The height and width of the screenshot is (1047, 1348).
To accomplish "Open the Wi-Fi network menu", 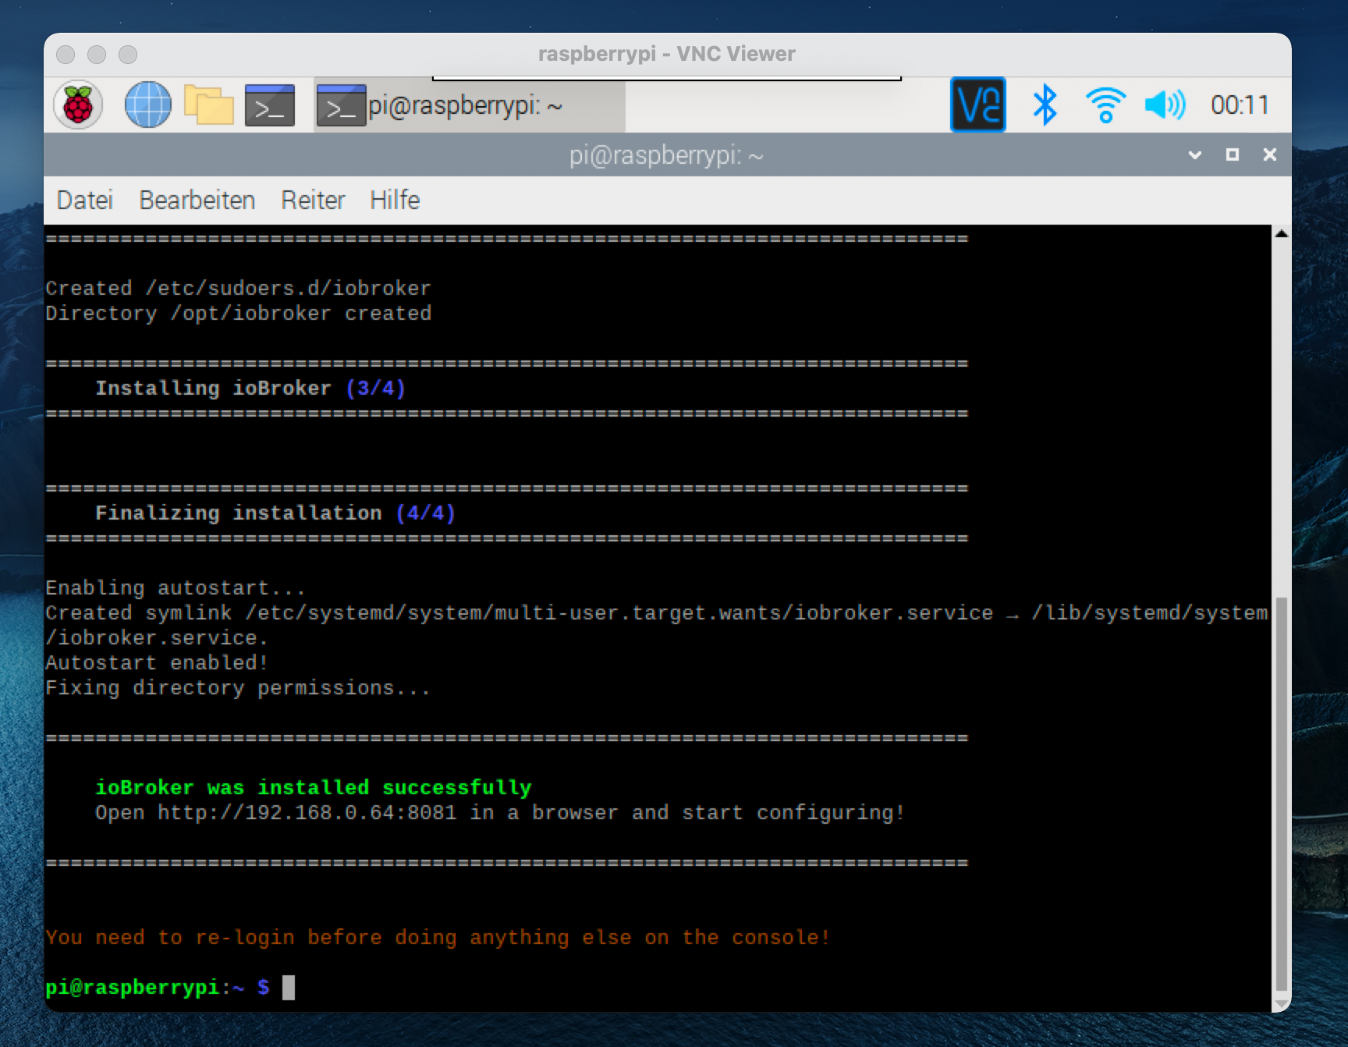I will click(1105, 105).
